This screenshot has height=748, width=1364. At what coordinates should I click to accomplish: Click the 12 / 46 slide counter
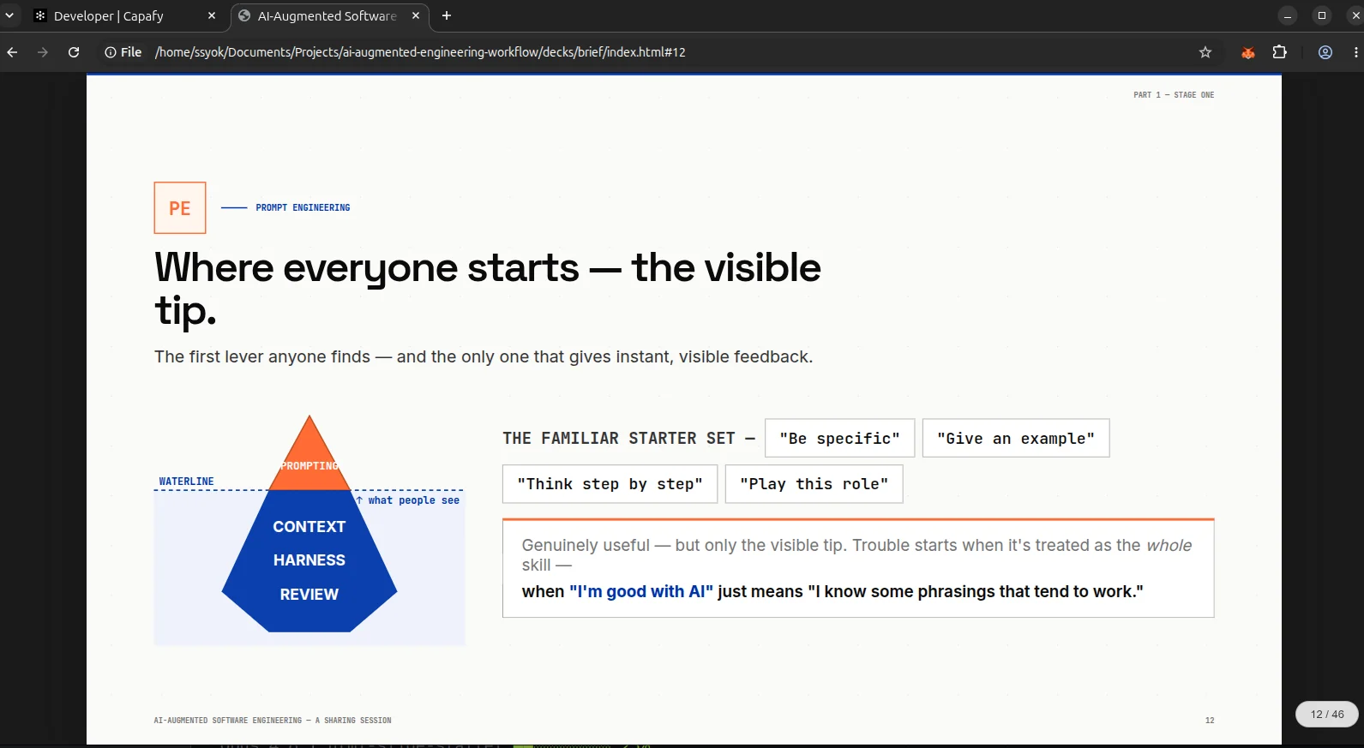(1327, 715)
